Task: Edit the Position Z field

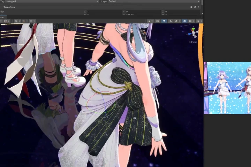Action: (182, 11)
